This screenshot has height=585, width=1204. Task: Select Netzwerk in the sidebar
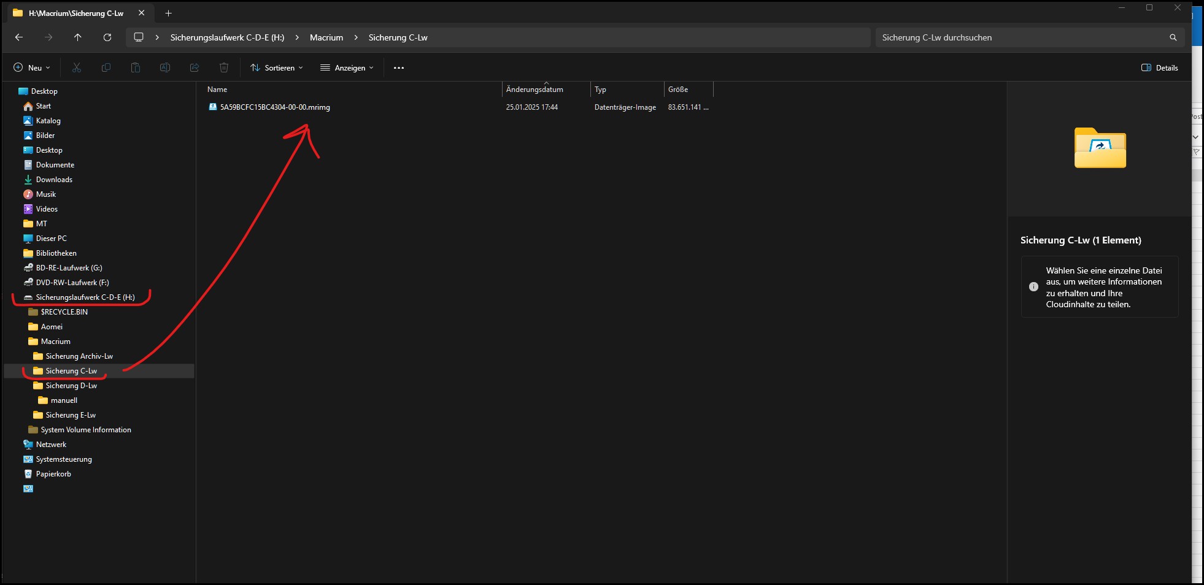51,445
